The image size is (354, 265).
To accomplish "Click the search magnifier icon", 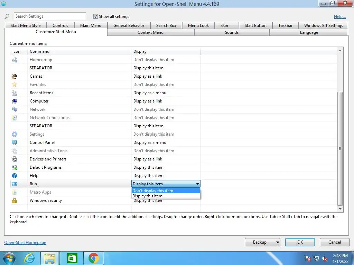I will coord(7,17).
